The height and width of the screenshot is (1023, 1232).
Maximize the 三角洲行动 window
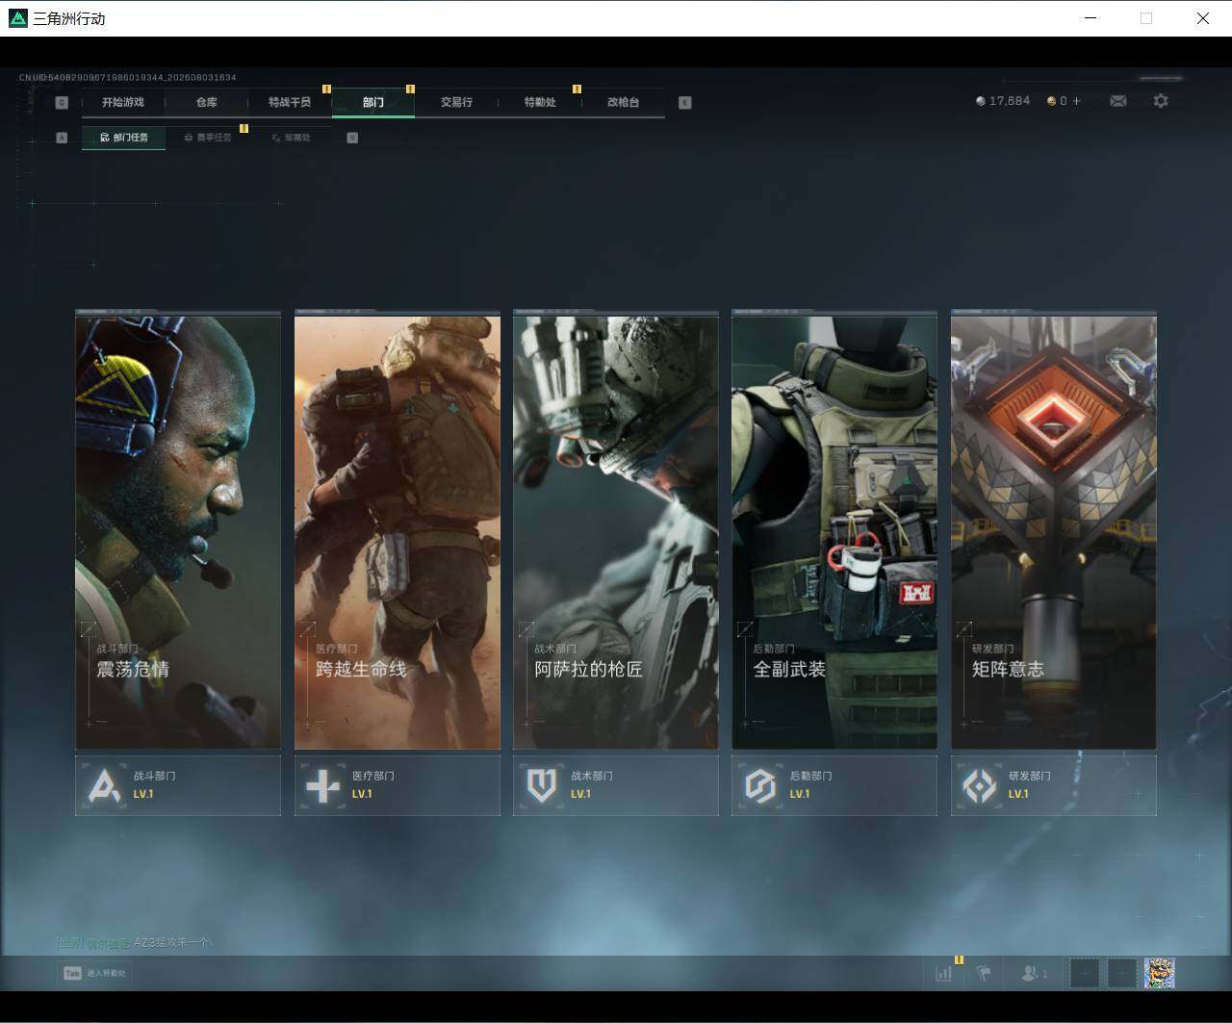tap(1146, 18)
